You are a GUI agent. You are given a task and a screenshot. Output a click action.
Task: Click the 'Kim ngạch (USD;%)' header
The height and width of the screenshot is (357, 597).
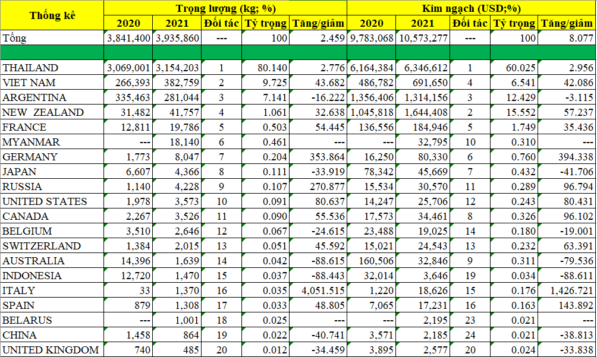tap(472, 8)
